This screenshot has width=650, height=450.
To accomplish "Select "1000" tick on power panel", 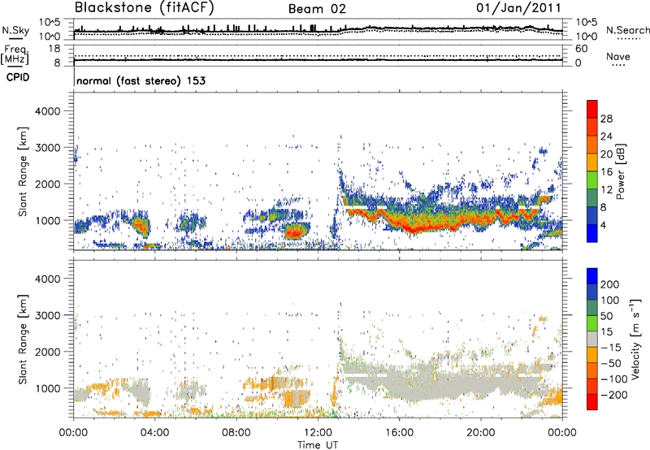I will coord(48,220).
